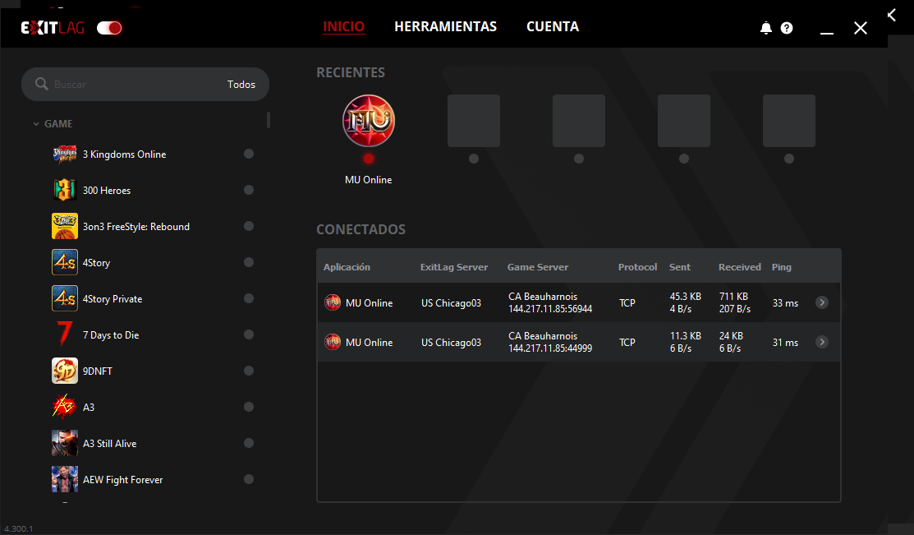Image resolution: width=914 pixels, height=535 pixels.
Task: Click the search magnifier icon
Action: pyautogui.click(x=41, y=84)
